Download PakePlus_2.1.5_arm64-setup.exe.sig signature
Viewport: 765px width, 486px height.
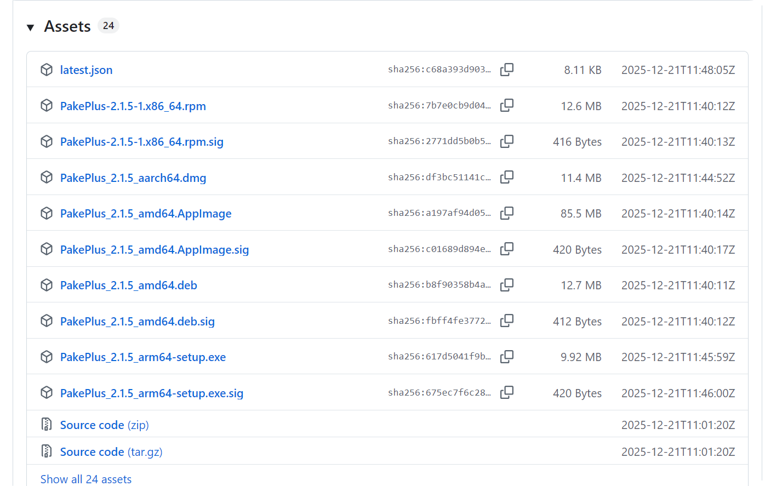[152, 393]
